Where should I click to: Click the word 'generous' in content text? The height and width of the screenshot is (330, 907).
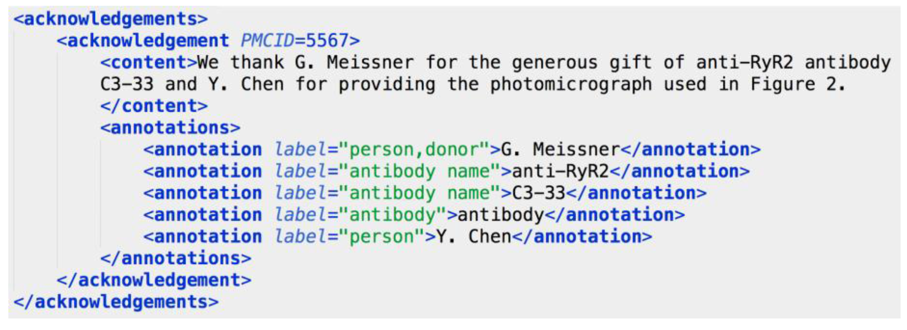pos(555,62)
